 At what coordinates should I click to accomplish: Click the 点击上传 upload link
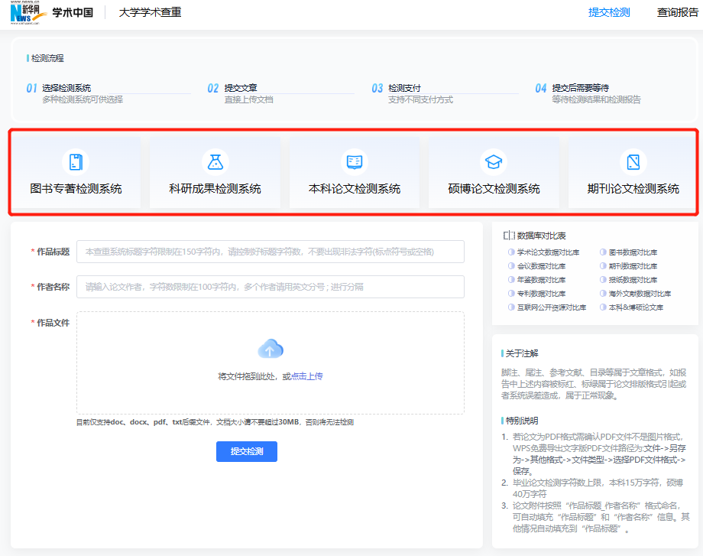(307, 376)
